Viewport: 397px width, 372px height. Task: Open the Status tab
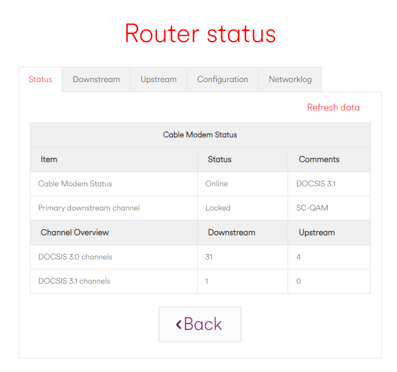click(x=40, y=79)
